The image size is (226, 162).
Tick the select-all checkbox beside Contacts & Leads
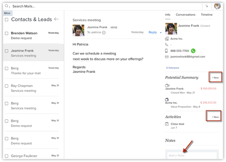point(7,20)
